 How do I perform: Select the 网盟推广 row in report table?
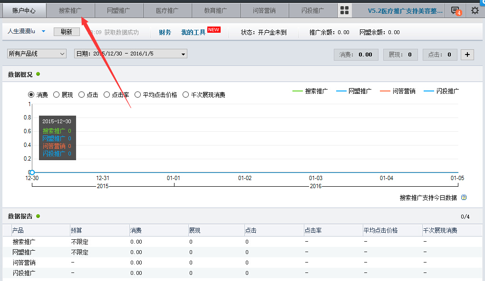[242, 252]
